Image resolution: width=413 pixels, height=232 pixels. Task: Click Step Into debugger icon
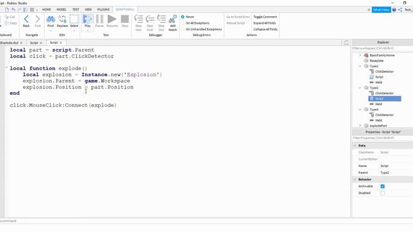point(139,23)
